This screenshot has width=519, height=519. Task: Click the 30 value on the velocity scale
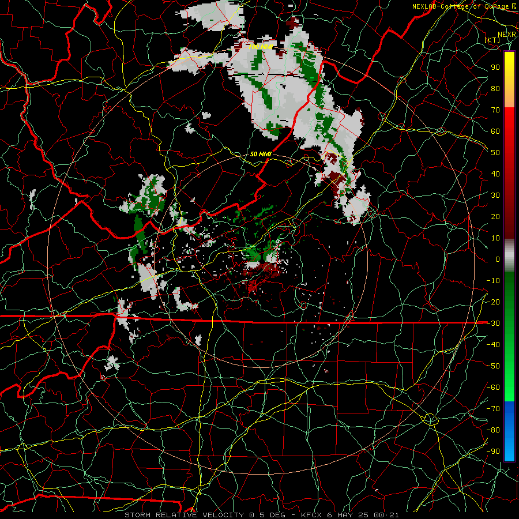495,195
